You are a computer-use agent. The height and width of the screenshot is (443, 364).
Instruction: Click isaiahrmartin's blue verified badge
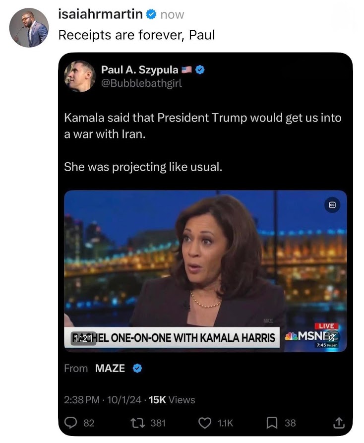(x=151, y=15)
